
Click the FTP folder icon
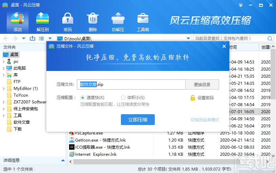tap(9, 82)
